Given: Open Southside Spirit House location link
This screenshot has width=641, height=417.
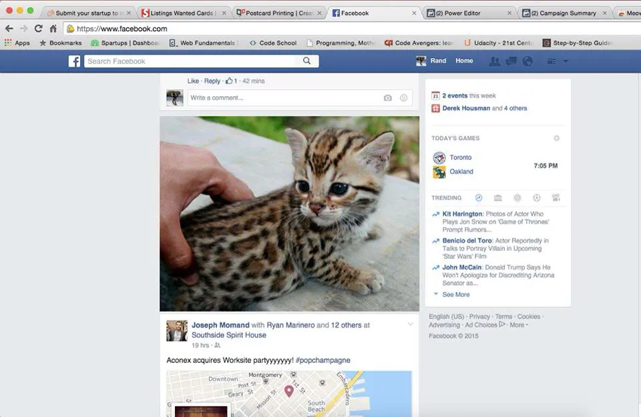Looking at the screenshot, I should [x=229, y=335].
